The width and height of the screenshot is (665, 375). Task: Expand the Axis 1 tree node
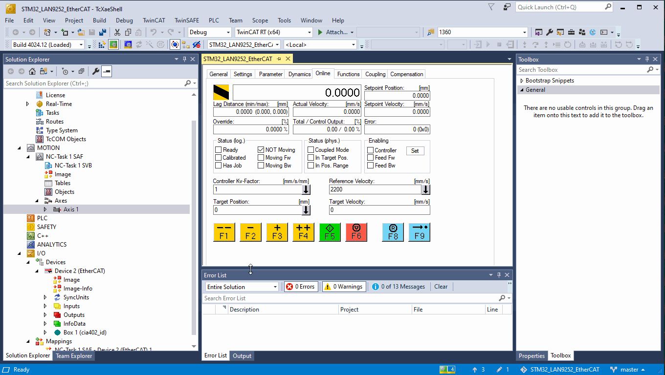[x=45, y=209]
